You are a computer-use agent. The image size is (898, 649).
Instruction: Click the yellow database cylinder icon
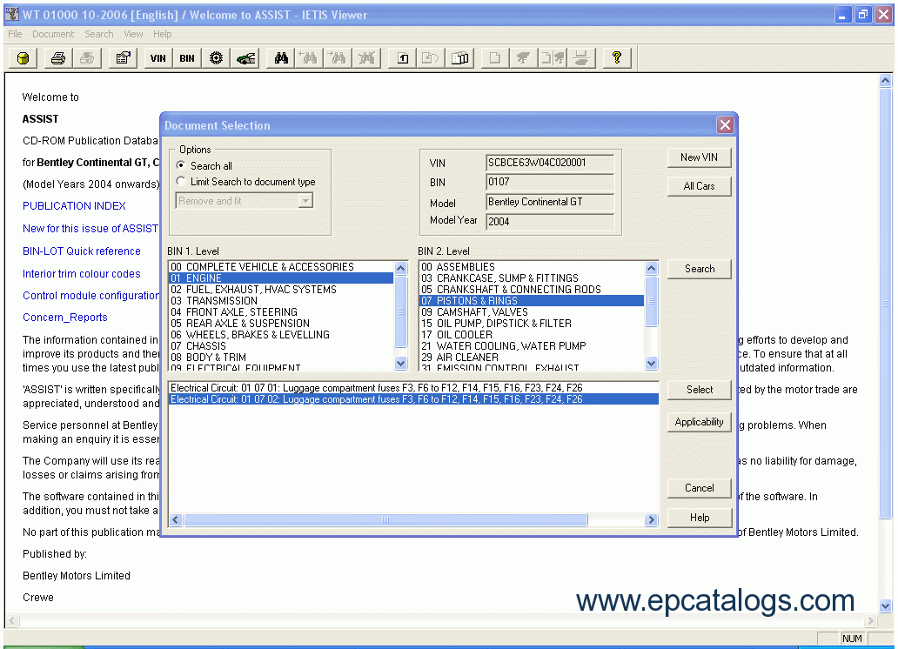[23, 58]
